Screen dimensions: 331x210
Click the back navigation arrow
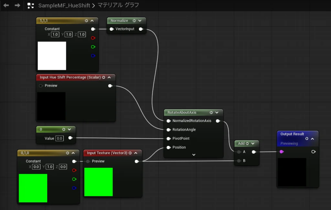[x=6, y=6]
